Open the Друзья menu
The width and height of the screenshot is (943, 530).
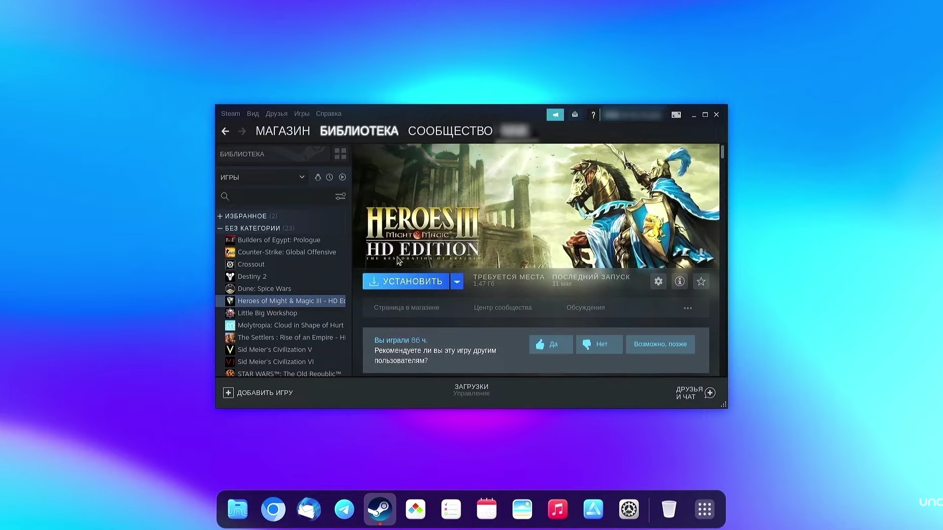pyautogui.click(x=276, y=114)
